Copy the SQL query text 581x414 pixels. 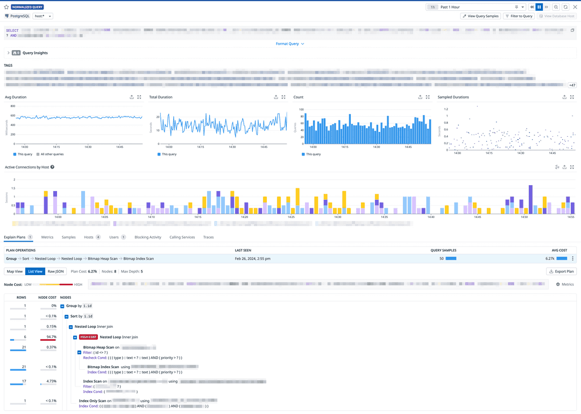tap(572, 30)
